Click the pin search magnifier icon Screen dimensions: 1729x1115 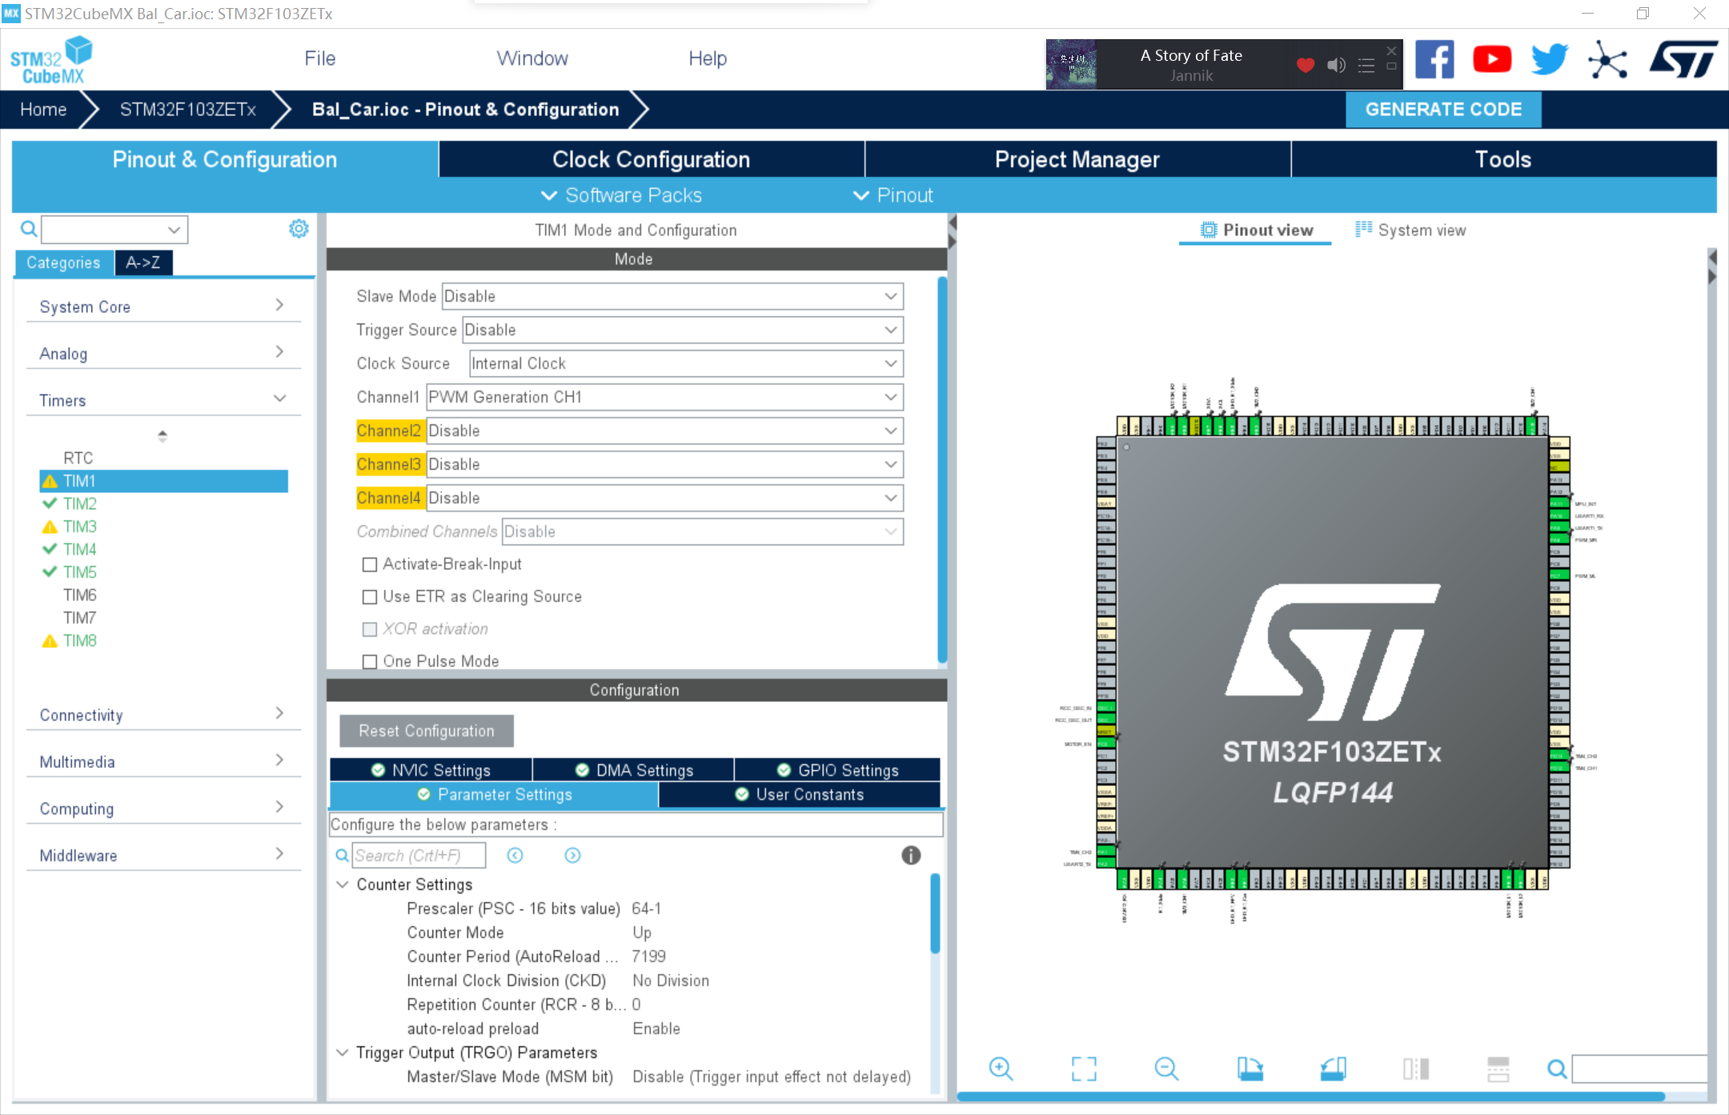click(x=1557, y=1069)
